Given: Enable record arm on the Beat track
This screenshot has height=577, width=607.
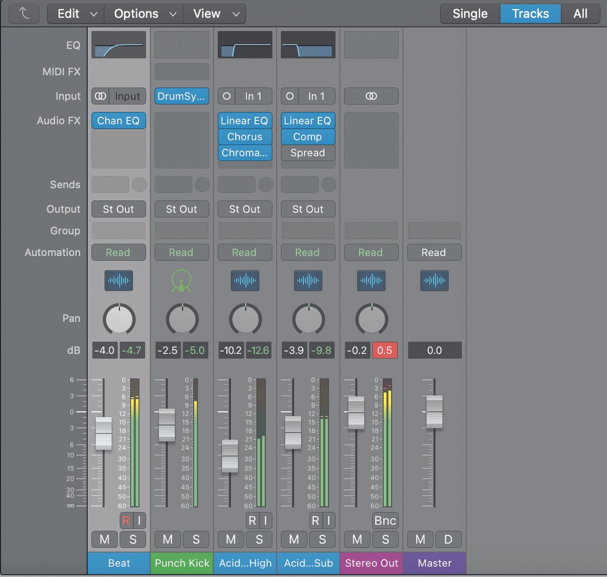Looking at the screenshot, I should coord(125,520).
